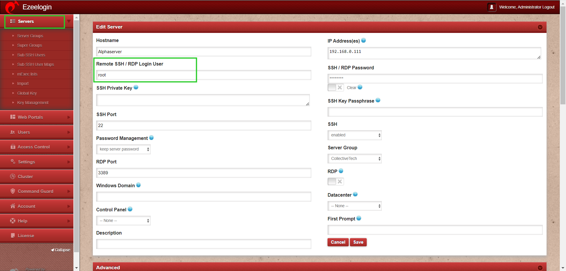This screenshot has width=566, height=271.
Task: Click the Ezeelogin logo icon
Action: coord(12,7)
